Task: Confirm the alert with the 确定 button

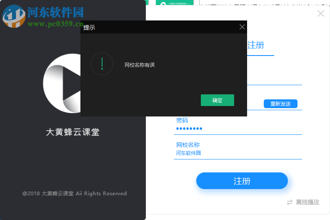Action: [x=217, y=100]
